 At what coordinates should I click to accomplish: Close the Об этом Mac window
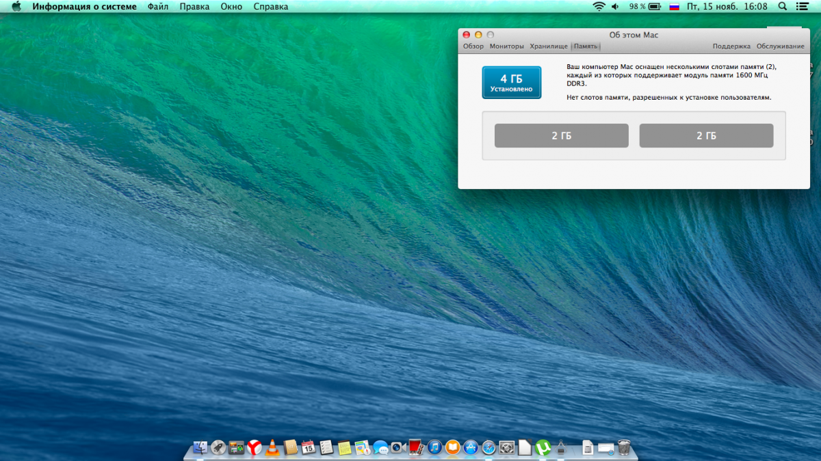pyautogui.click(x=467, y=35)
